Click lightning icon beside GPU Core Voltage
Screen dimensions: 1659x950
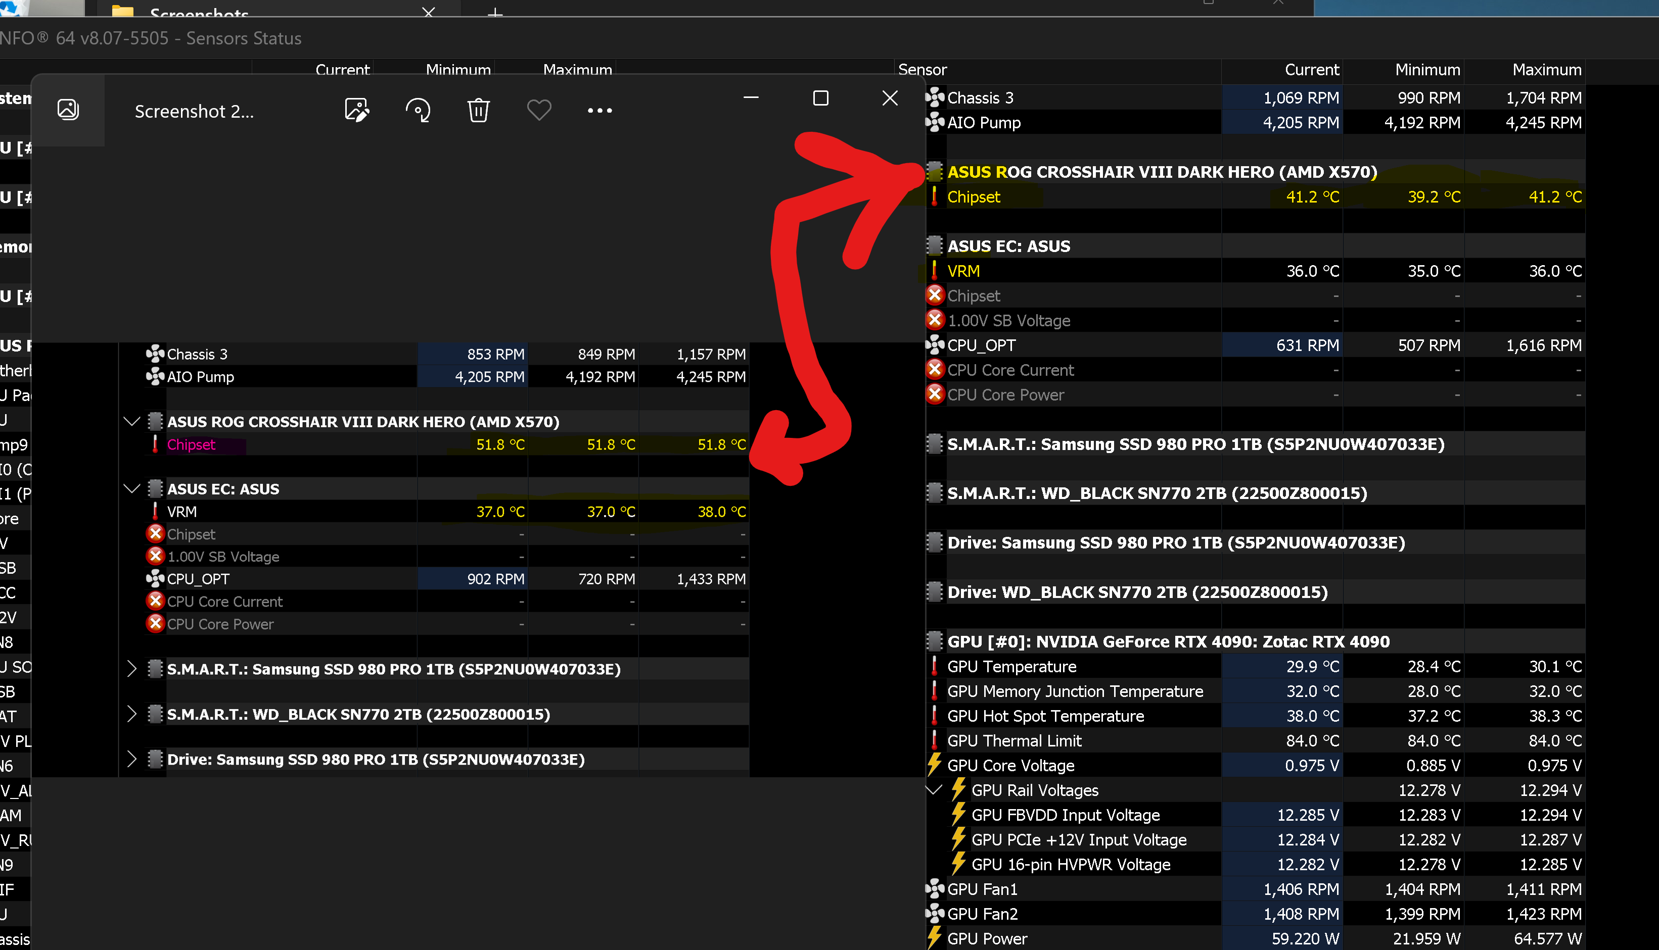934,765
